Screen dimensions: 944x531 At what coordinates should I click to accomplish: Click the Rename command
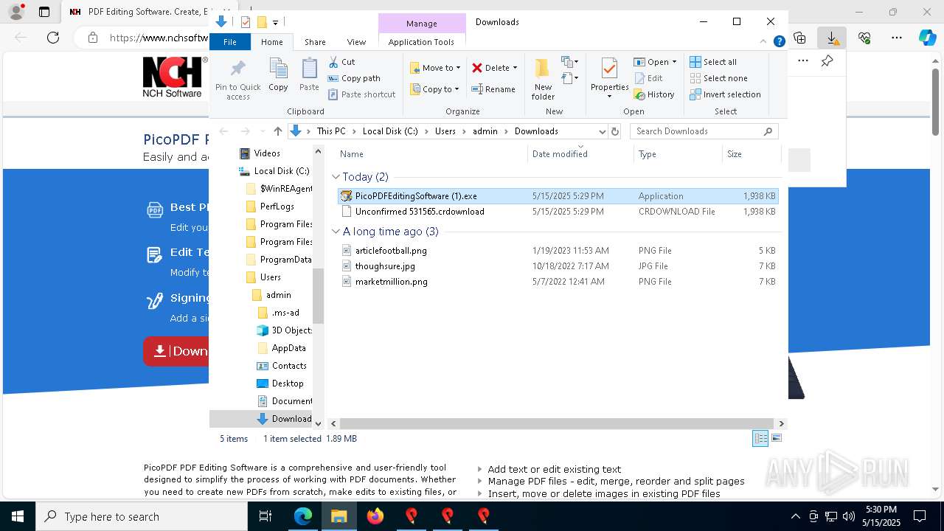[x=493, y=89]
